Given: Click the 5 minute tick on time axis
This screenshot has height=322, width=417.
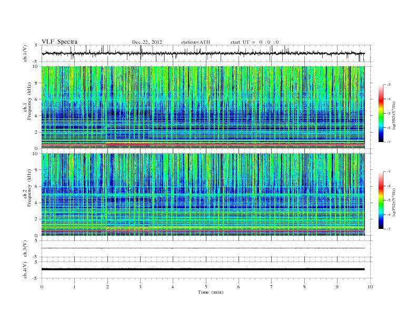Looking at the screenshot, I should [206, 287].
